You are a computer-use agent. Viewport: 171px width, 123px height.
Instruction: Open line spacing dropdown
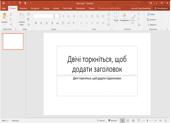[103, 16]
